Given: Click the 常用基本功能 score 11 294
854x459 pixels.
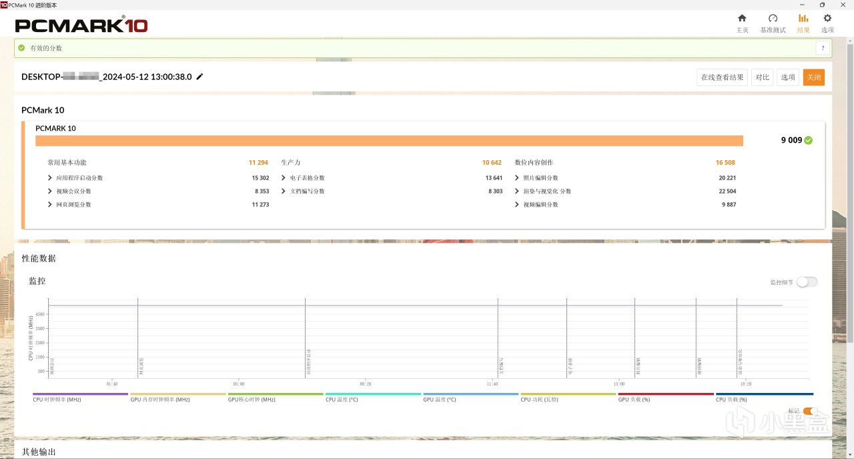Looking at the screenshot, I should (x=259, y=163).
